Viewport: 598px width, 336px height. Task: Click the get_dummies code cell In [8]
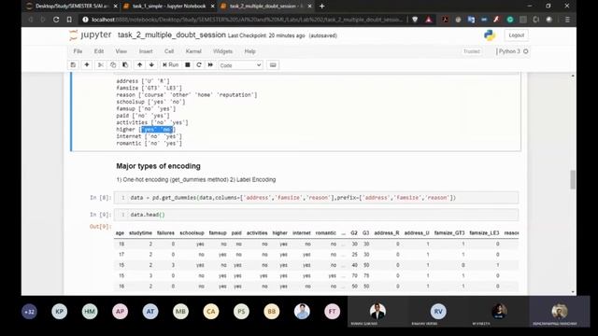point(316,198)
